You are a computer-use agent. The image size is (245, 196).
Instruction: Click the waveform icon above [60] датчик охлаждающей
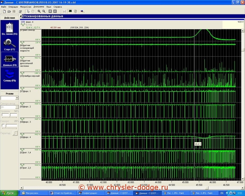coord(22,43)
